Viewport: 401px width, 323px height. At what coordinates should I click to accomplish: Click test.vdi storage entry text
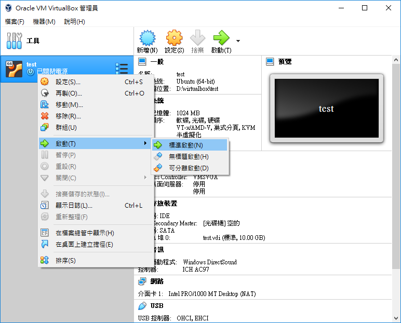pyautogui.click(x=234, y=238)
